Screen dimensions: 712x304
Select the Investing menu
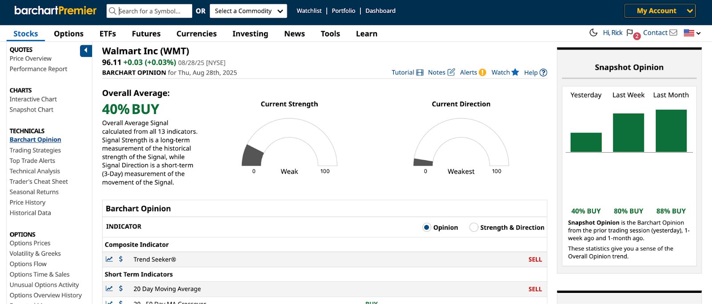click(x=250, y=34)
